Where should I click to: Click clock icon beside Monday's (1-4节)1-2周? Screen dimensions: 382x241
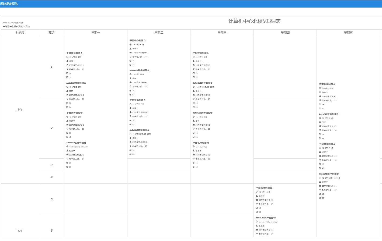[67, 57]
